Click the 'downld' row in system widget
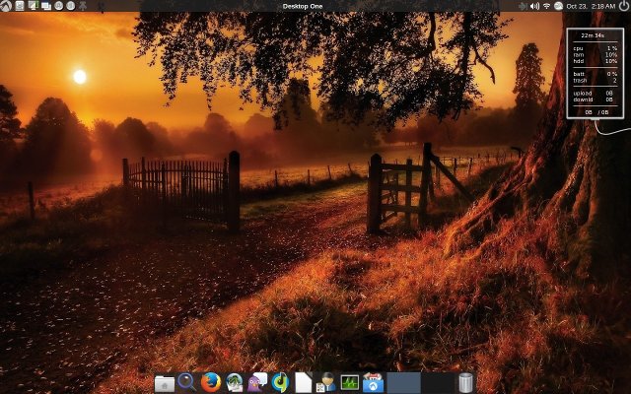The image size is (631, 394). pyautogui.click(x=594, y=99)
